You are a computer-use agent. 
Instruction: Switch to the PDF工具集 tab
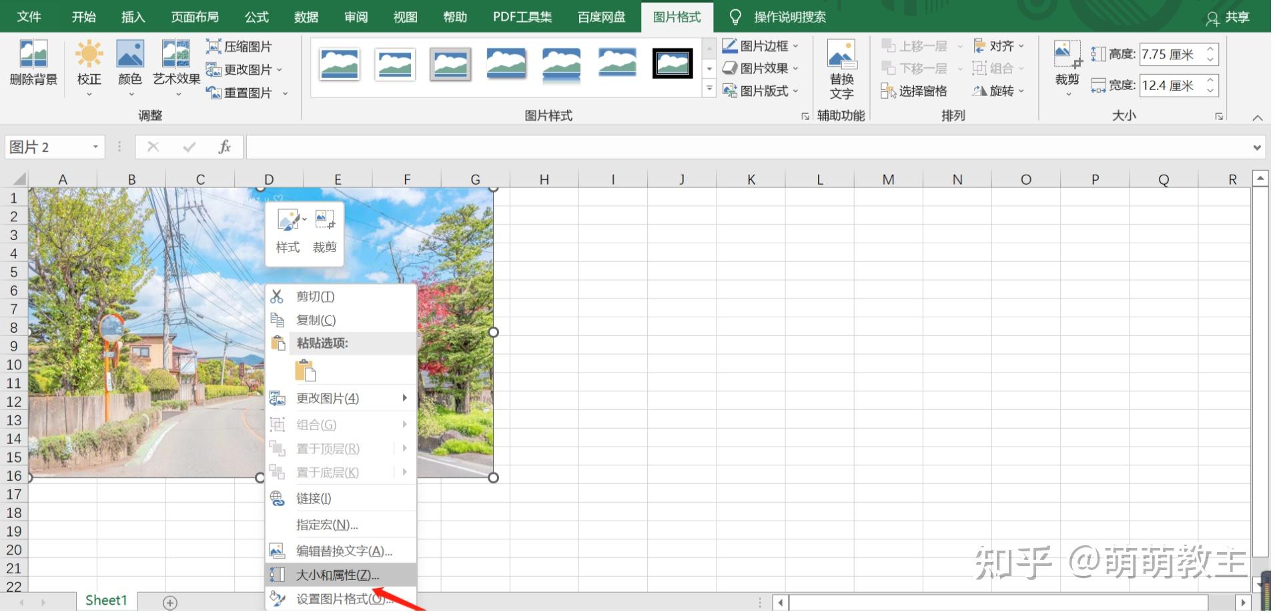click(522, 17)
